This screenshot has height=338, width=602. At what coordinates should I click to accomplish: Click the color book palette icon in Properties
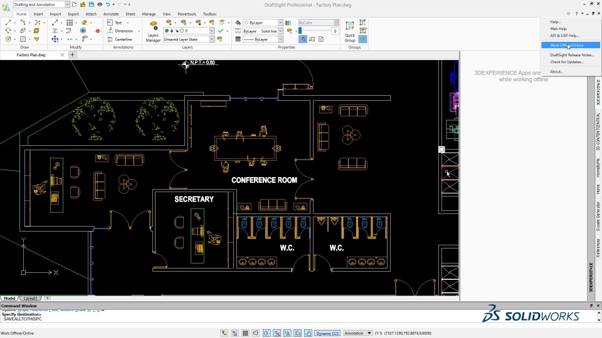[288, 23]
